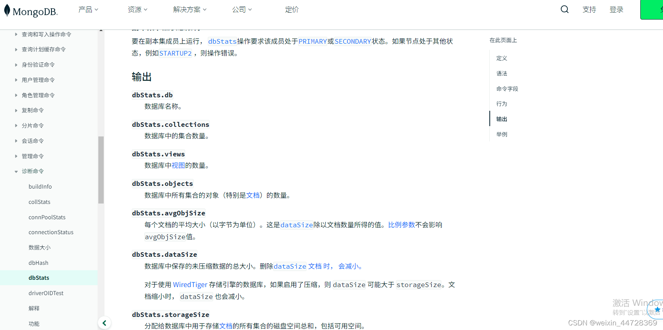Follow the SECONDARY link

[353, 41]
